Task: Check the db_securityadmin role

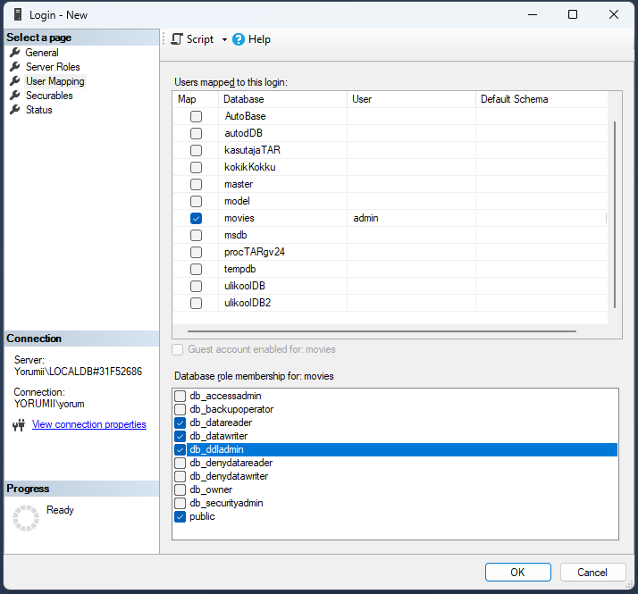Action: click(x=180, y=503)
